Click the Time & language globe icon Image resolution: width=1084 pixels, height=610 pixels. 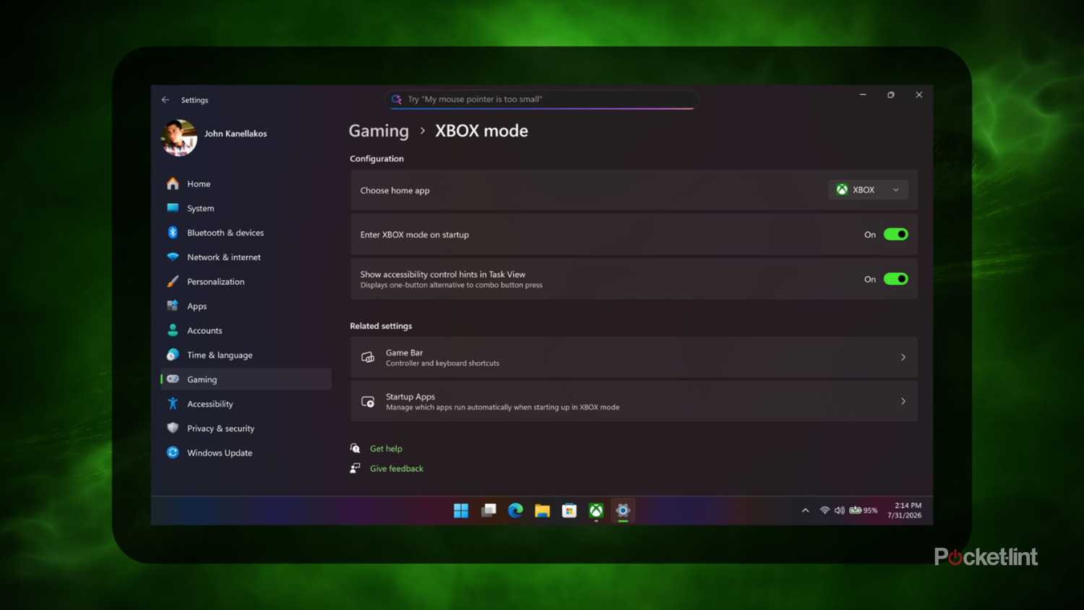pyautogui.click(x=173, y=355)
